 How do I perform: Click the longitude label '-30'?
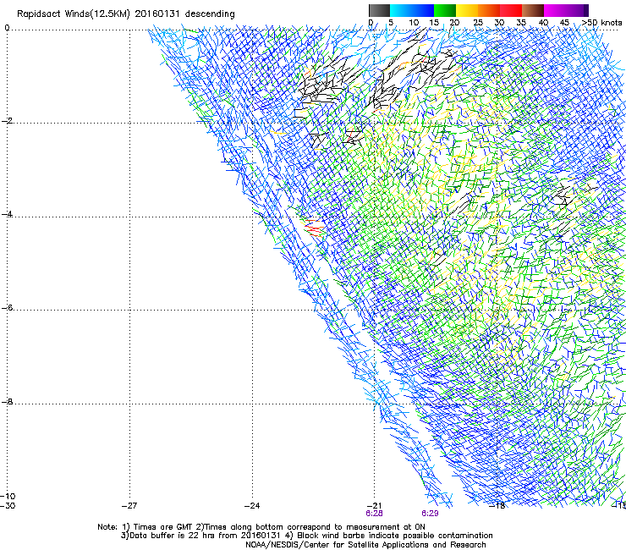8,506
